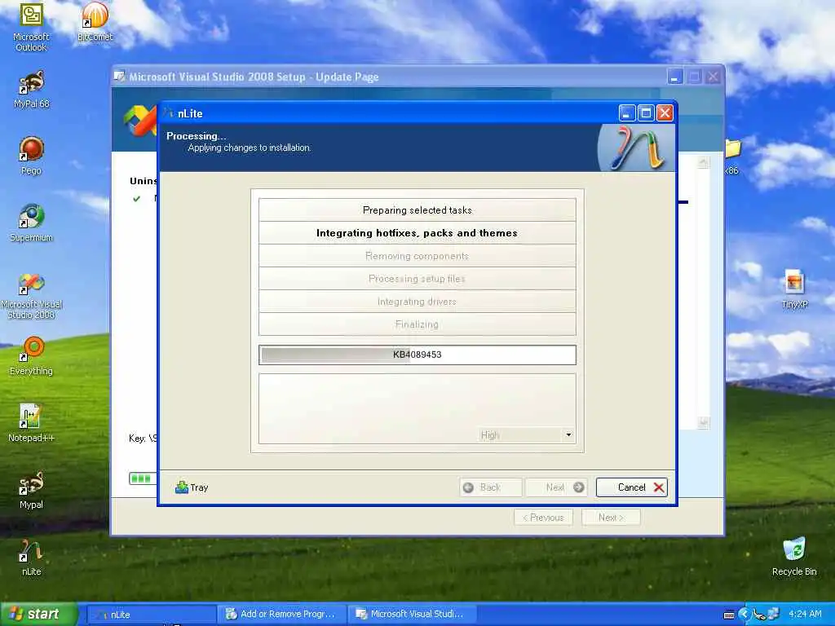Click the system tray clock showing 4:24 AM
This screenshot has height=626, width=835.
[x=805, y=614]
